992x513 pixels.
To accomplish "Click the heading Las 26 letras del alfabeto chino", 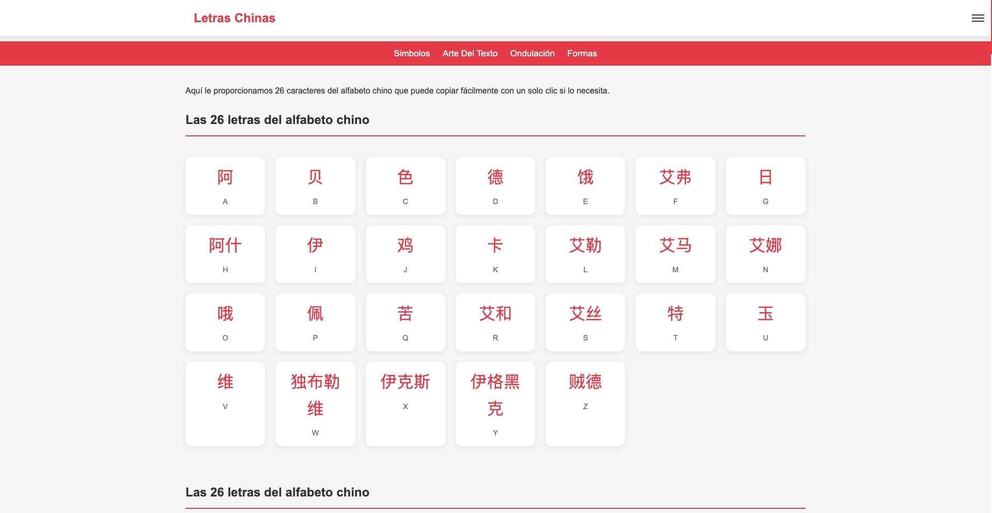I will coord(277,119).
